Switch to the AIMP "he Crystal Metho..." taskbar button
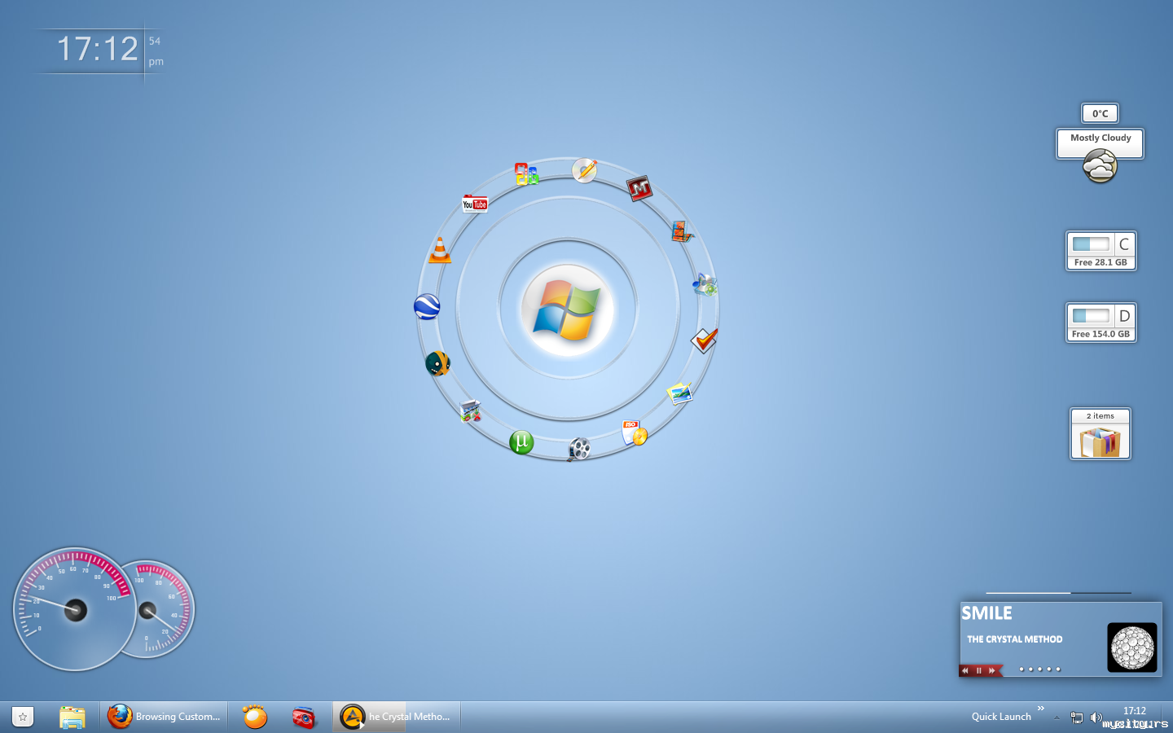1173x733 pixels. pos(397,717)
